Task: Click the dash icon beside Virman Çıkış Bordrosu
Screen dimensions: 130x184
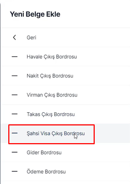Action: (x=14, y=95)
